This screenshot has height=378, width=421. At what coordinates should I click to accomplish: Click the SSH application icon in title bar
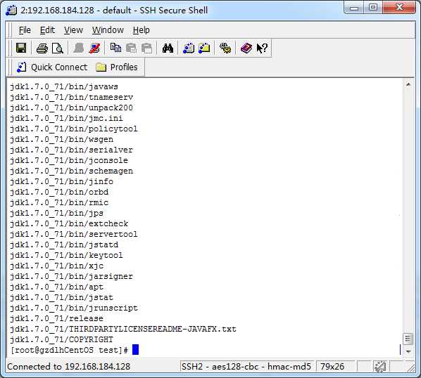[11, 10]
